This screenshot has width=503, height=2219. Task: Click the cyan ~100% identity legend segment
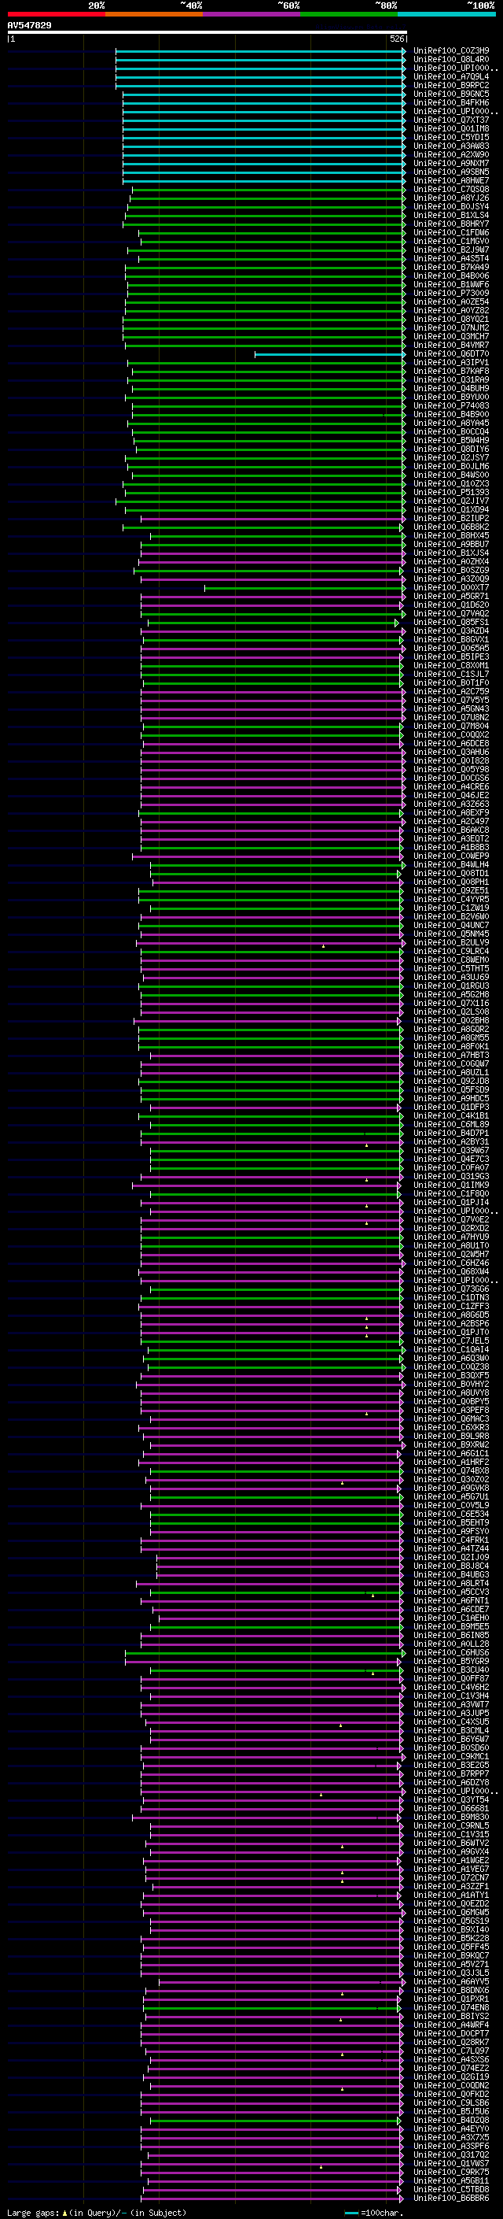446,14
